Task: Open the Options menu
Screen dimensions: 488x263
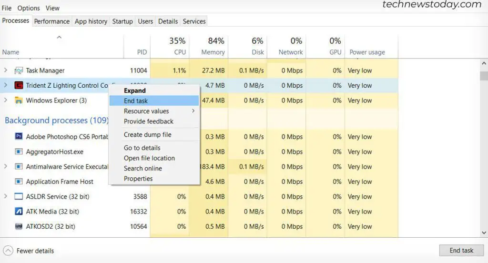Action: coord(28,8)
